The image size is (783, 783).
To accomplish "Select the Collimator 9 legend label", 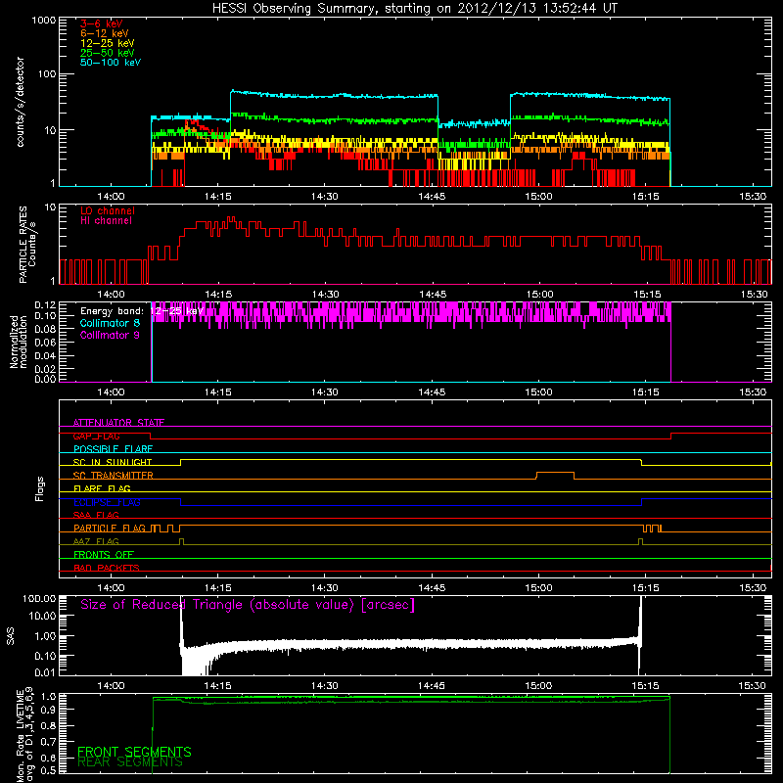I will 110,335.
